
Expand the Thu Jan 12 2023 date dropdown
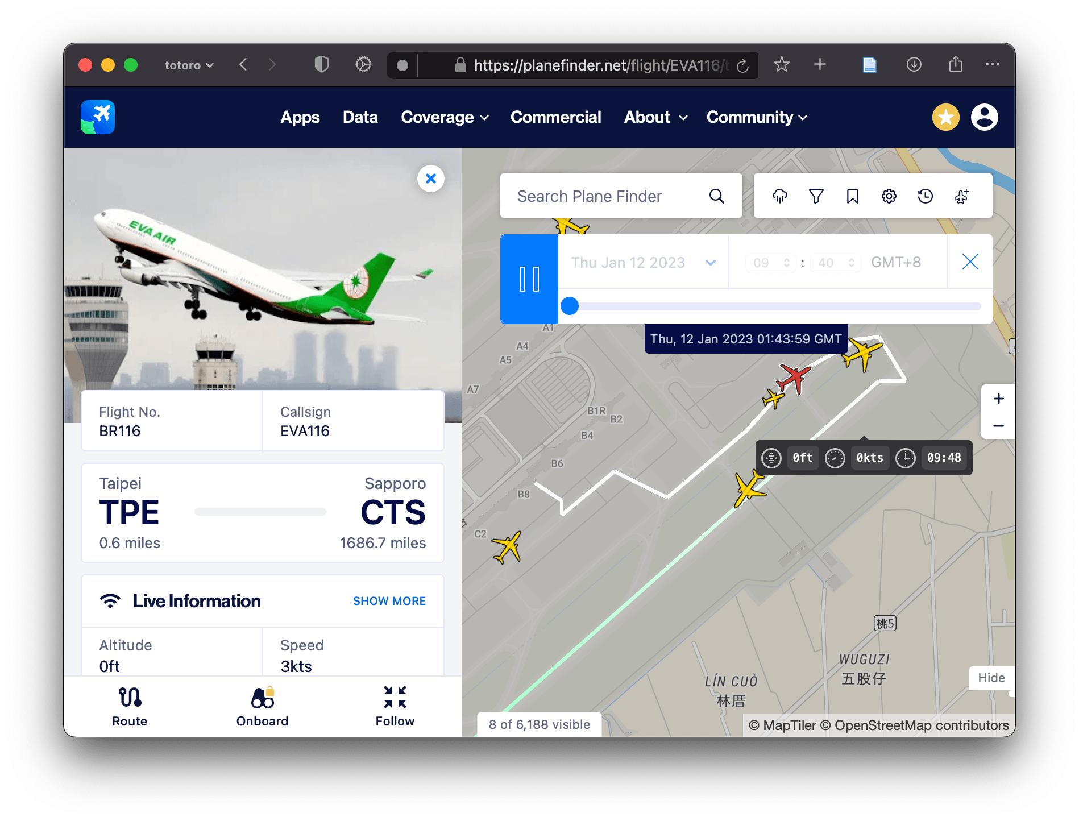(x=643, y=262)
